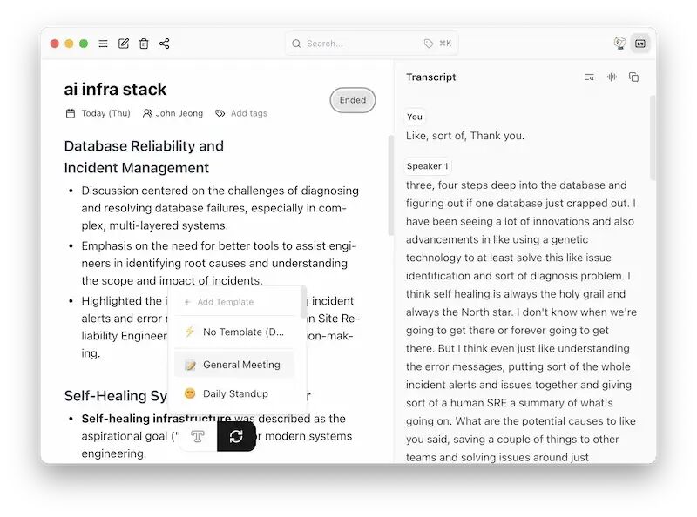Image resolution: width=697 pixels, height=517 pixels.
Task: Open tag filter icon in search bar
Action: point(429,44)
